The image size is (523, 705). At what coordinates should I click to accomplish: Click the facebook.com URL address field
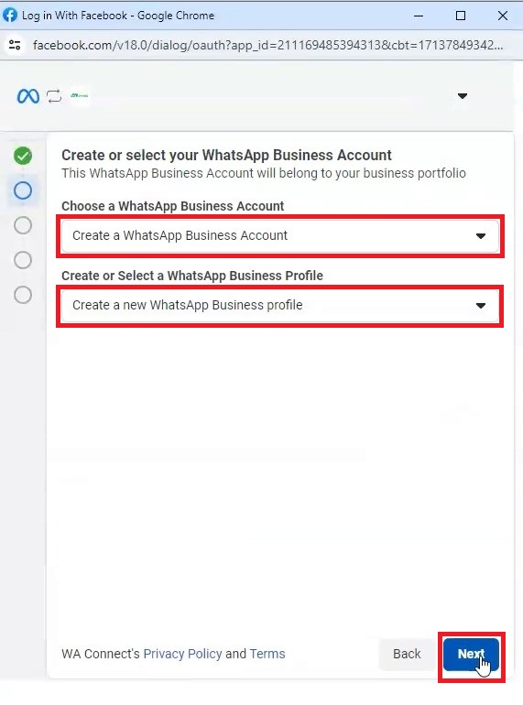pyautogui.click(x=267, y=45)
